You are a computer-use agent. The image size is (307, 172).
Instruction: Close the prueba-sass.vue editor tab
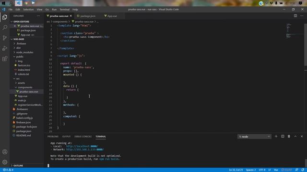pos(71,16)
